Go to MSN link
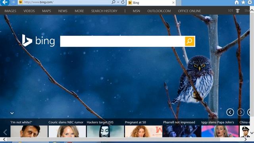The image size is (254, 143). 137,11
